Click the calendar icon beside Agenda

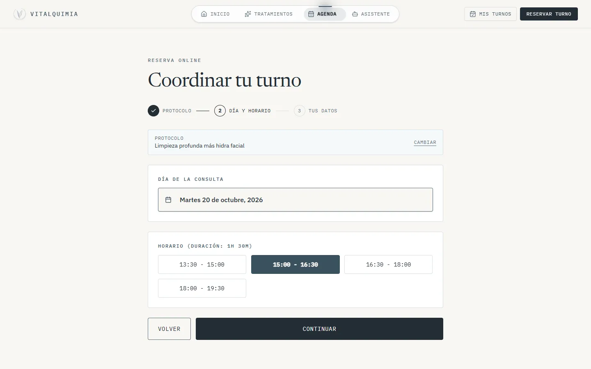pyautogui.click(x=311, y=14)
